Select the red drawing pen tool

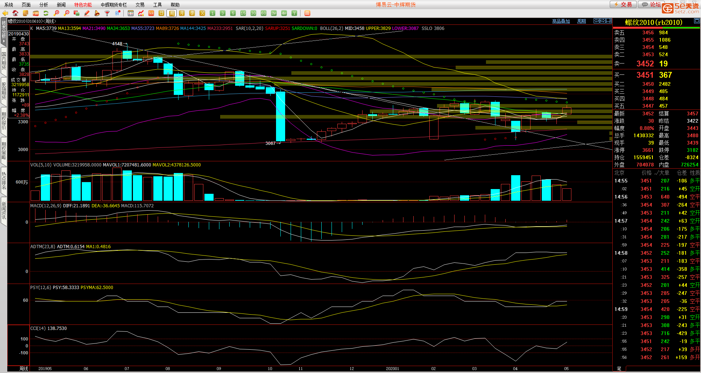click(87, 13)
